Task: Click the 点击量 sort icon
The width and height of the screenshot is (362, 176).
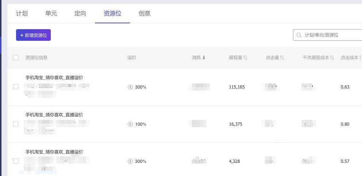Action: point(282,58)
